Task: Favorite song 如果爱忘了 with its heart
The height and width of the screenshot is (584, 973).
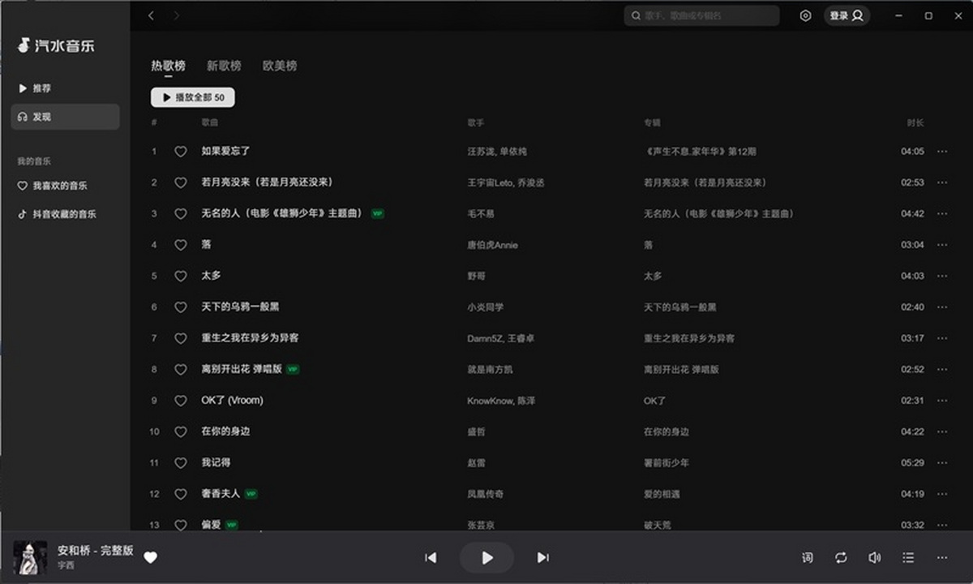Action: [x=180, y=152]
